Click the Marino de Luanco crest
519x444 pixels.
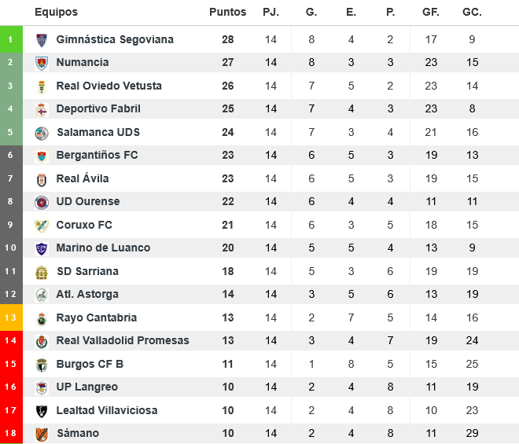(x=42, y=248)
